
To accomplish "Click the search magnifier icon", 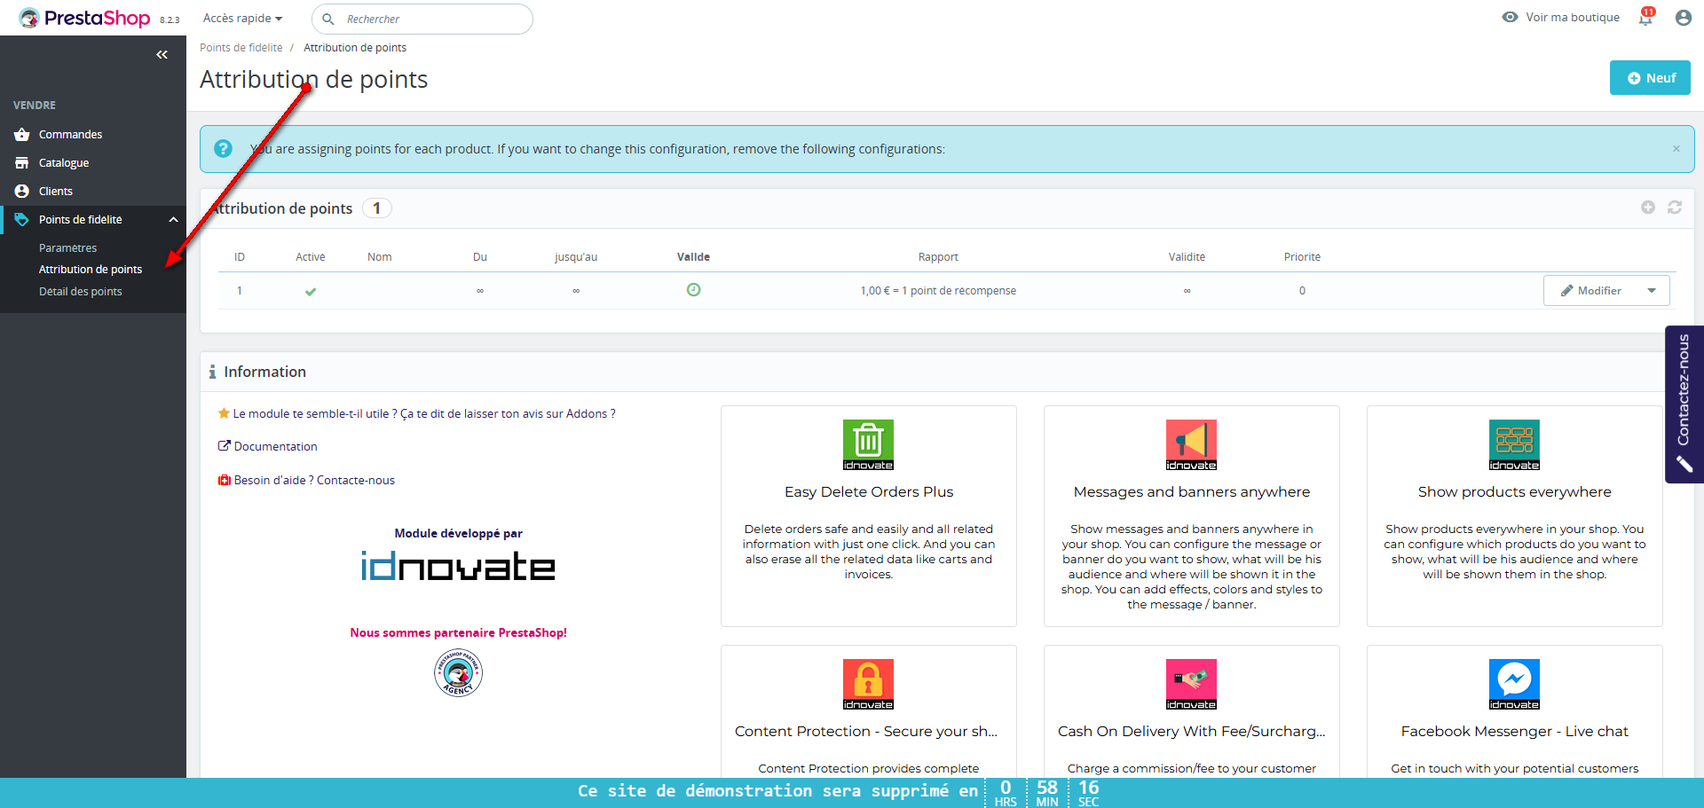I will coord(328,19).
